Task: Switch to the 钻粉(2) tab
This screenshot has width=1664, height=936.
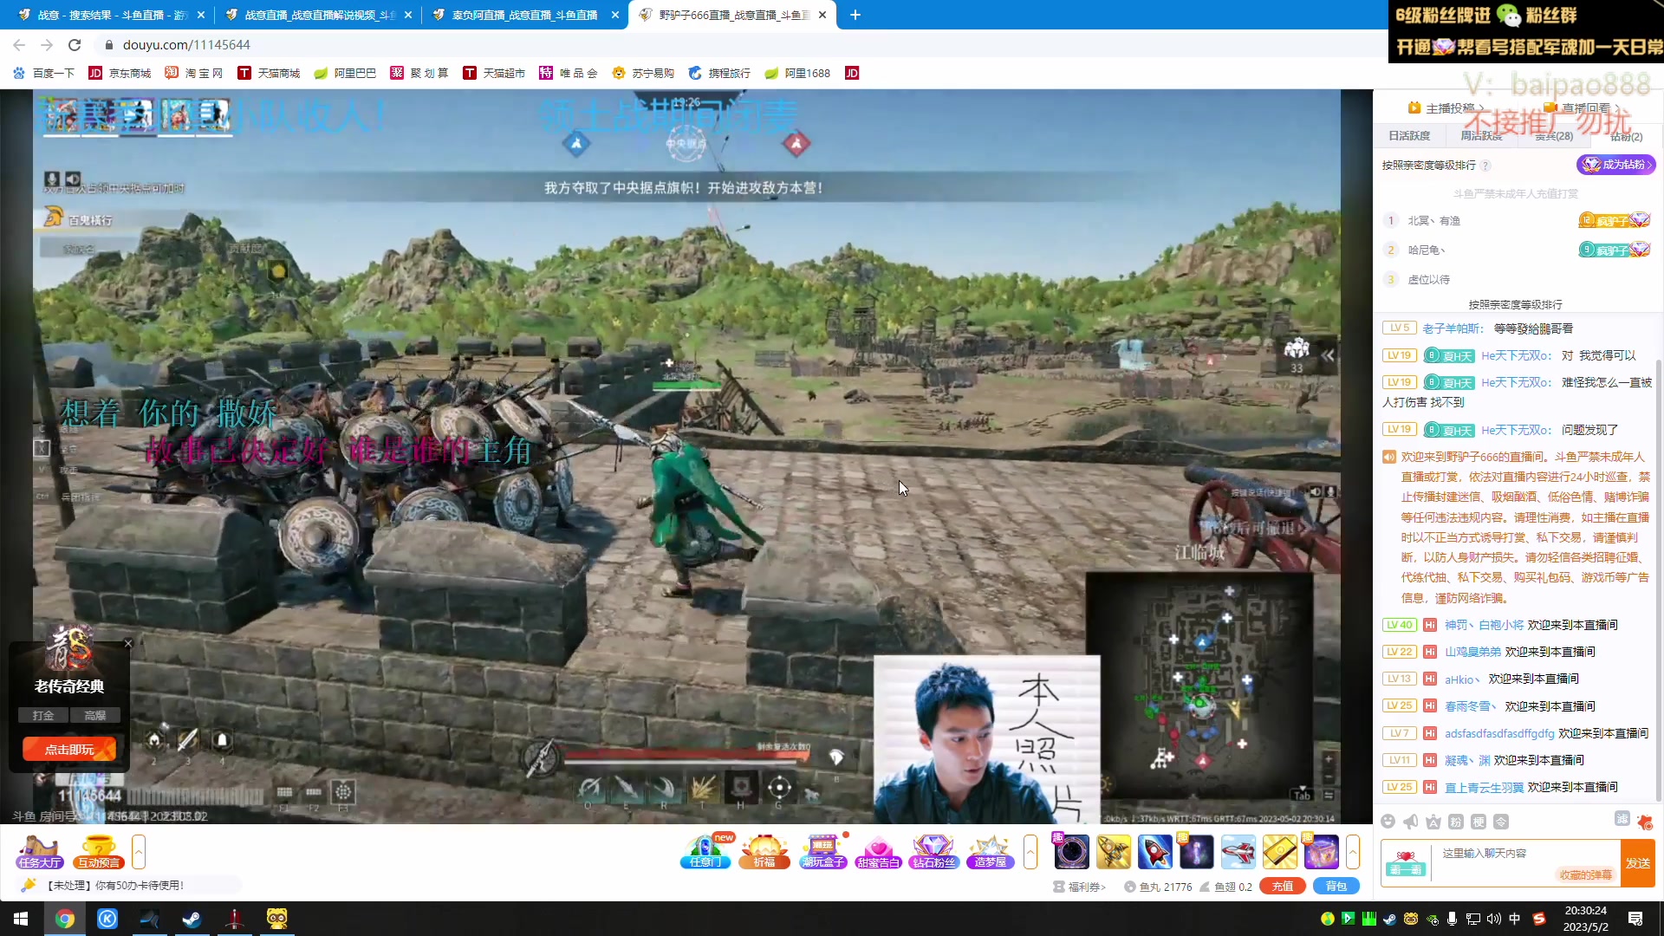Action: coord(1626,136)
